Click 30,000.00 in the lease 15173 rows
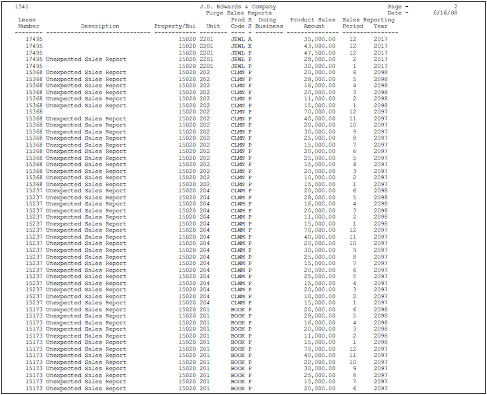487x395 pixels. [x=320, y=369]
